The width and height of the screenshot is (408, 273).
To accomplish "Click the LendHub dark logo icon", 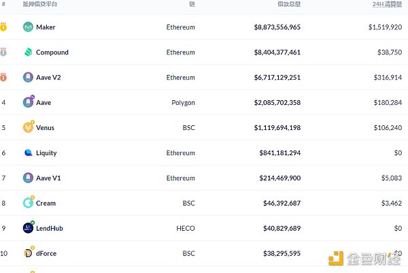I will click(29, 227).
